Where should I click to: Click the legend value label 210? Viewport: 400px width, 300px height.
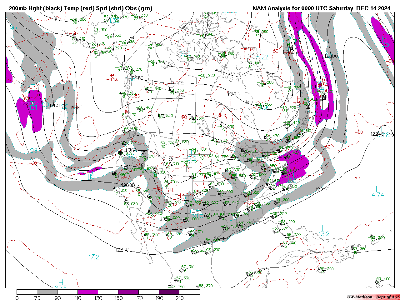point(180,298)
